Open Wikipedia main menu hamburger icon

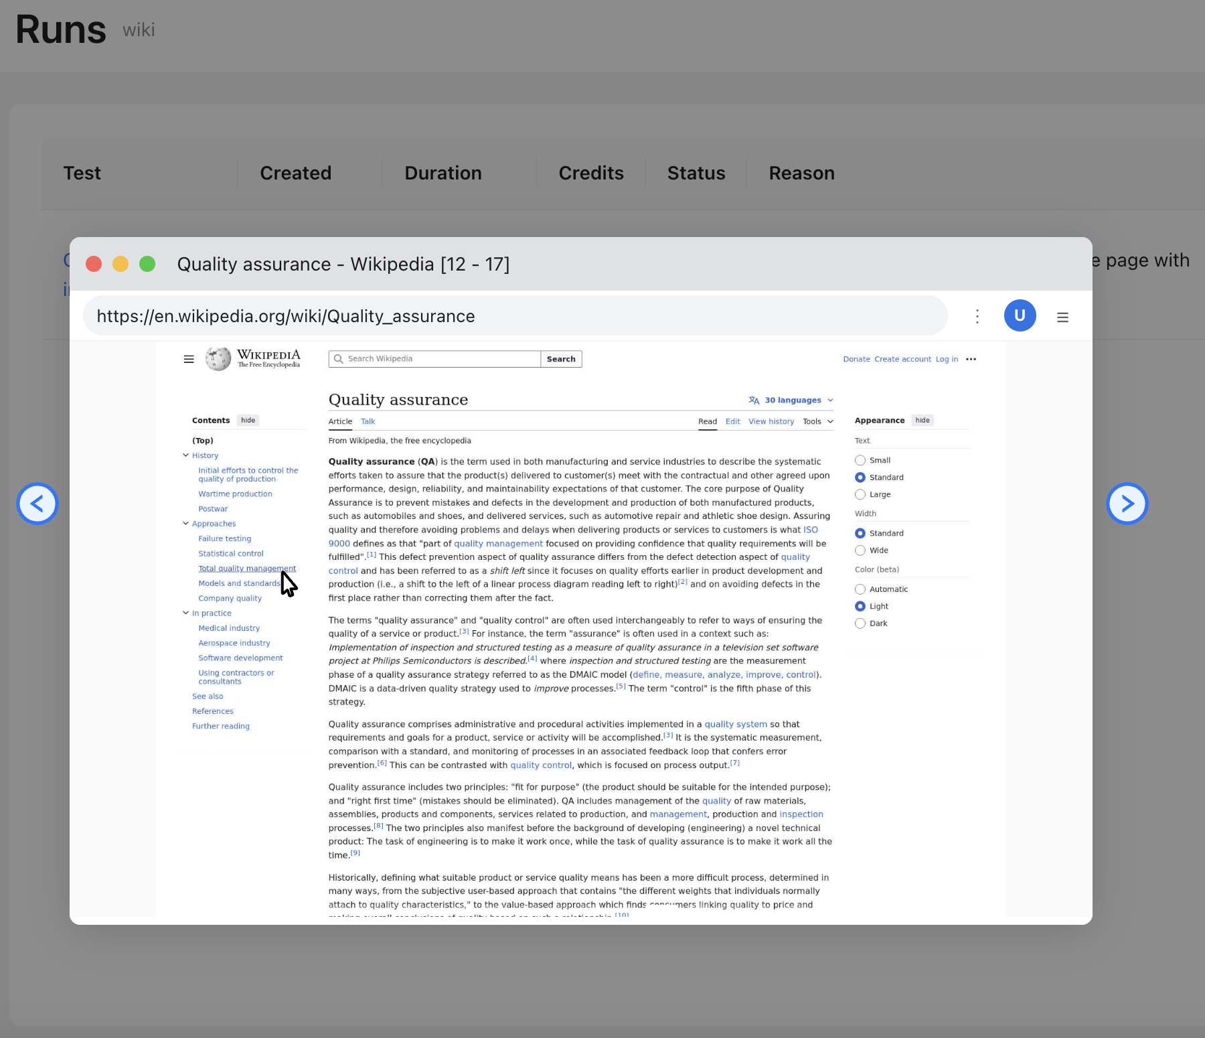click(189, 359)
